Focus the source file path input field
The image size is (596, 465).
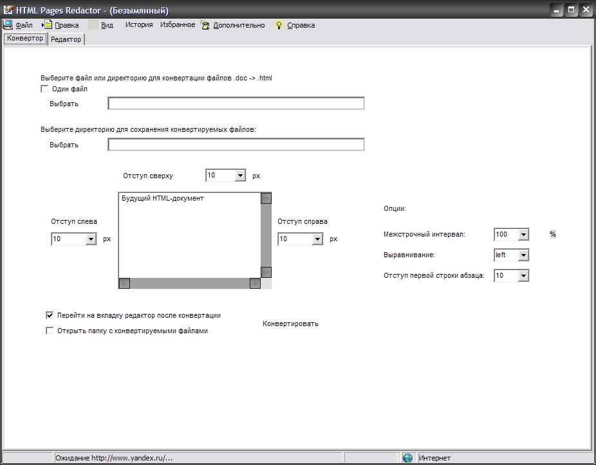(x=236, y=104)
